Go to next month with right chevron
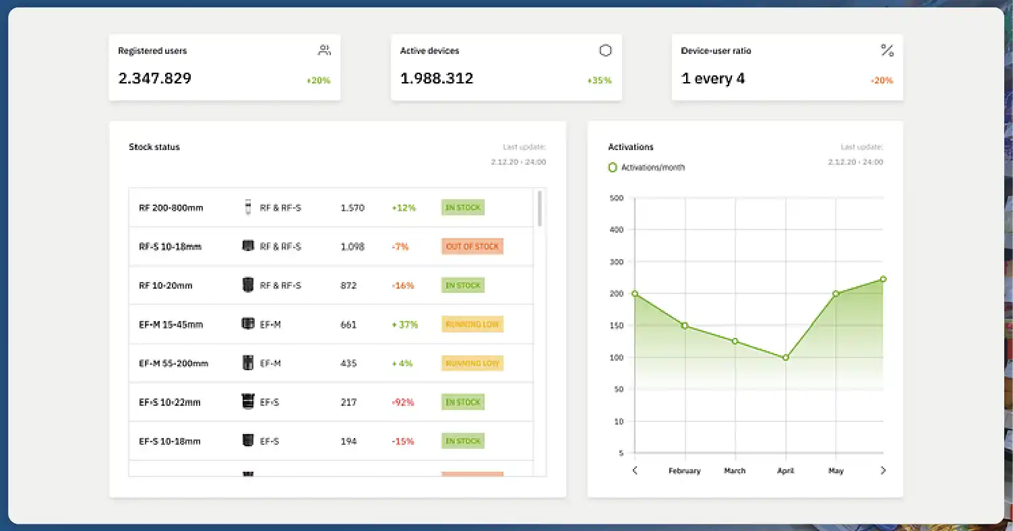The height and width of the screenshot is (531, 1013). 883,470
